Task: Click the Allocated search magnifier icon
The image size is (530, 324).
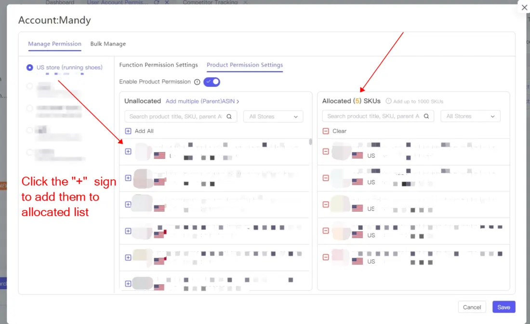Action: point(426,116)
